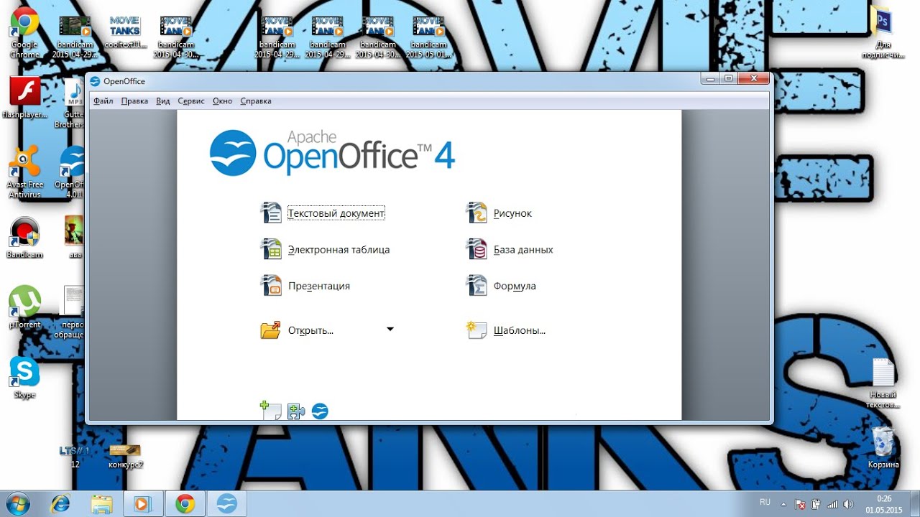Select the перво обраще document on desktop
Viewport: 920px width, 517px height.
pyautogui.click(x=70, y=312)
